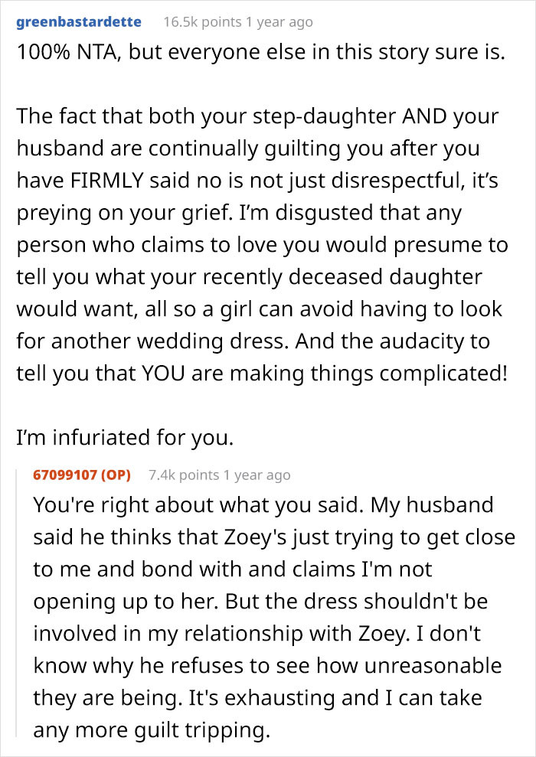Click the text 'any more guilt tripping.'
The width and height of the screenshot is (536, 757).
pos(151,730)
